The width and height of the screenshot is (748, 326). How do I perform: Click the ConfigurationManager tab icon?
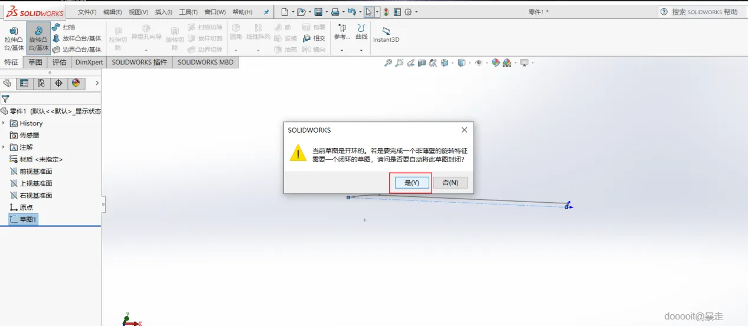[x=41, y=83]
